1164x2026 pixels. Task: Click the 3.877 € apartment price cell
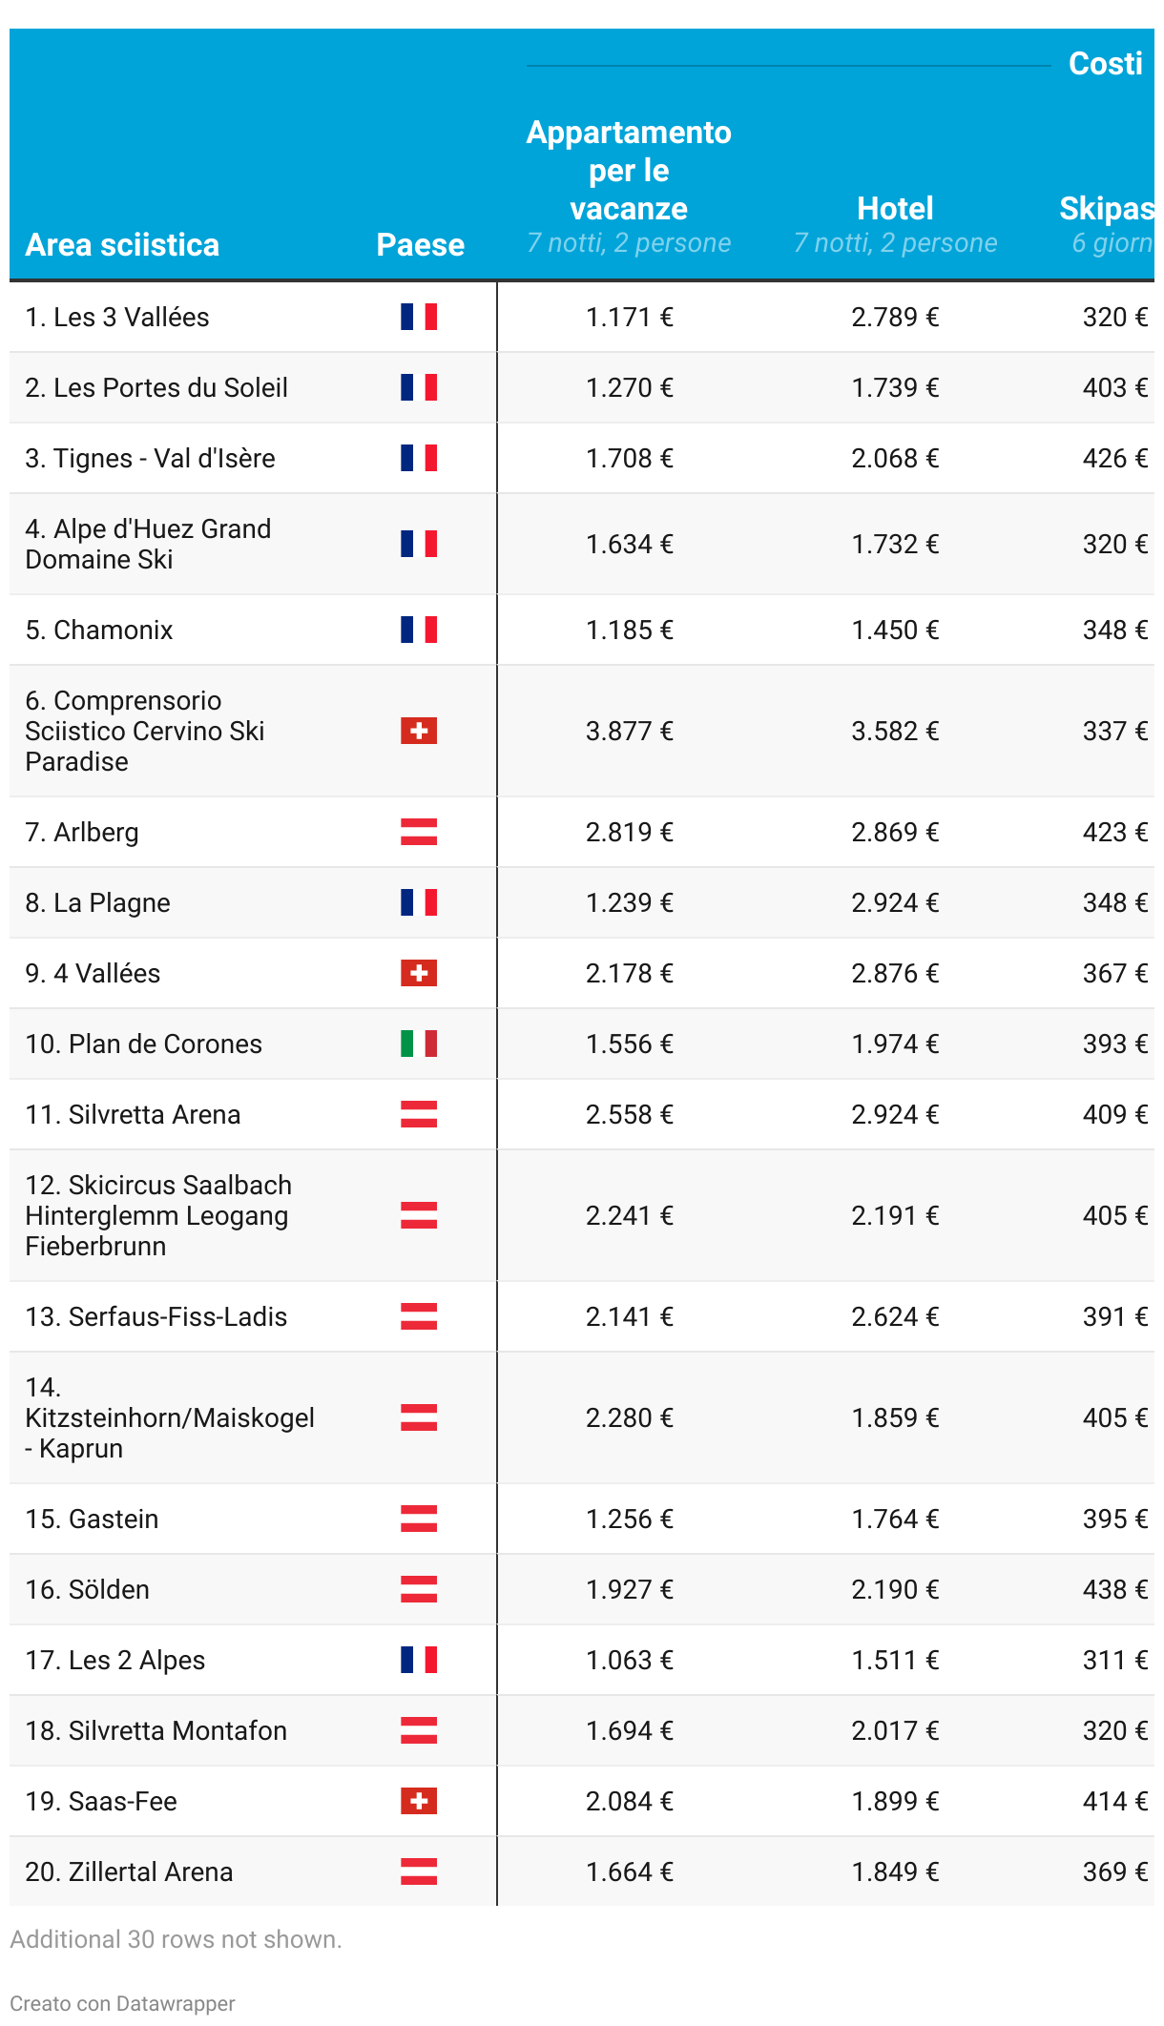630,731
